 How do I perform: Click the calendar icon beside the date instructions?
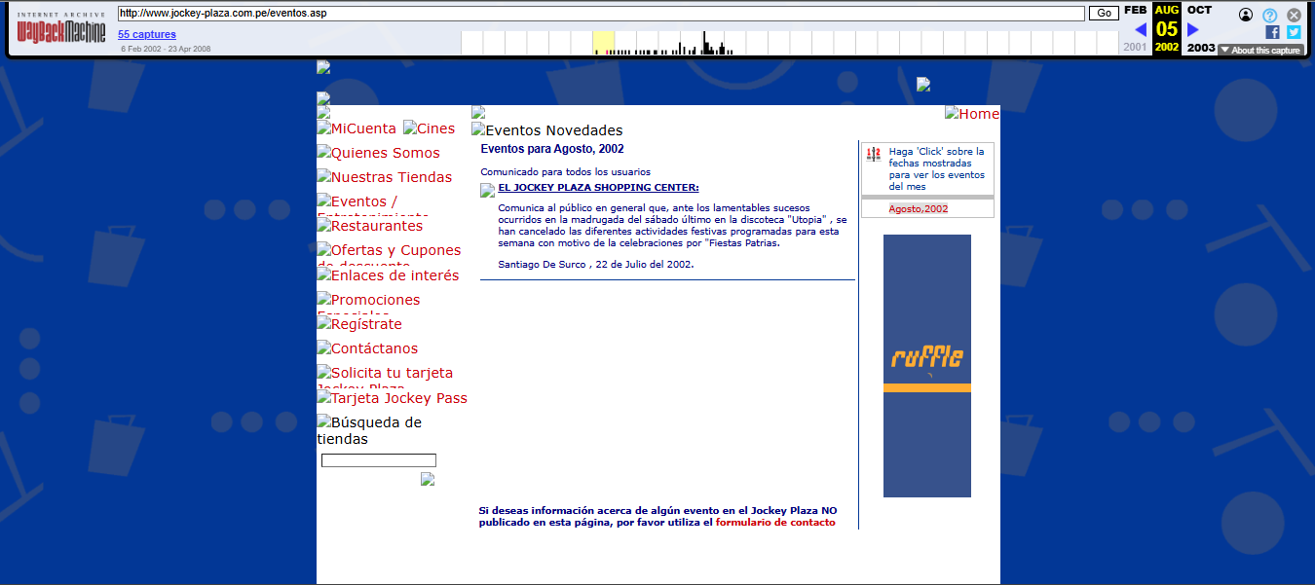(873, 154)
